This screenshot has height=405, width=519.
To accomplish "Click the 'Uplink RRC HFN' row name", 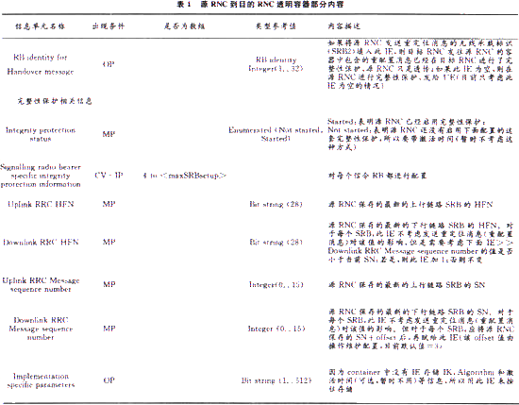I will pos(41,204).
